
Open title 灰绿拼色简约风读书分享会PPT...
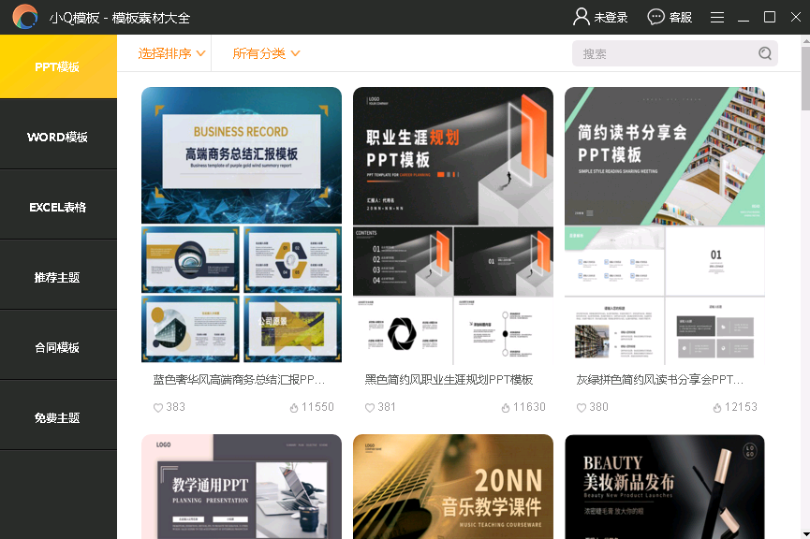[x=659, y=380]
